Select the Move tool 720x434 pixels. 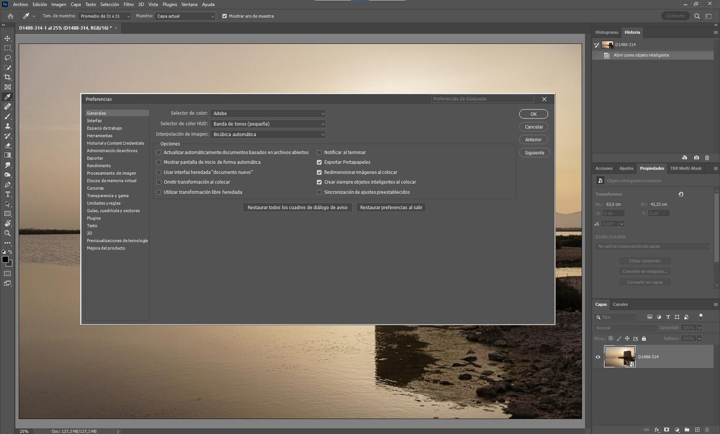[x=7, y=38]
